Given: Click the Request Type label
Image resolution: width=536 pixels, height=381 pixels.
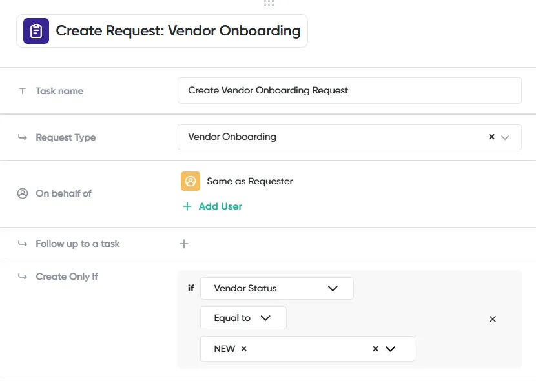Looking at the screenshot, I should click(66, 137).
